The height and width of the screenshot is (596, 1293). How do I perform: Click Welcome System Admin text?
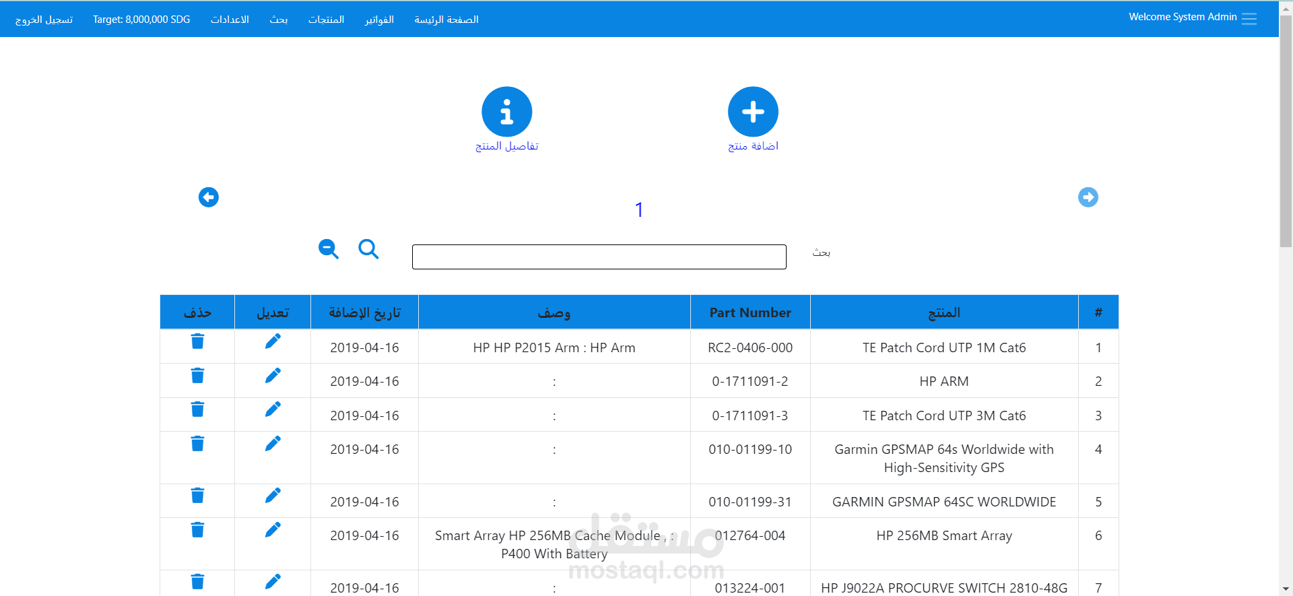point(1183,17)
